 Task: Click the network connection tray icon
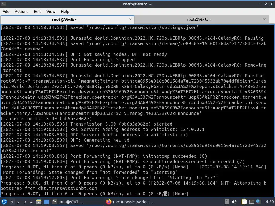(251, 202)
